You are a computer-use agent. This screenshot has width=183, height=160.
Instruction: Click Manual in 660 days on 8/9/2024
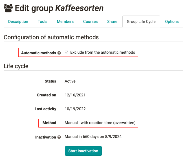93,137
